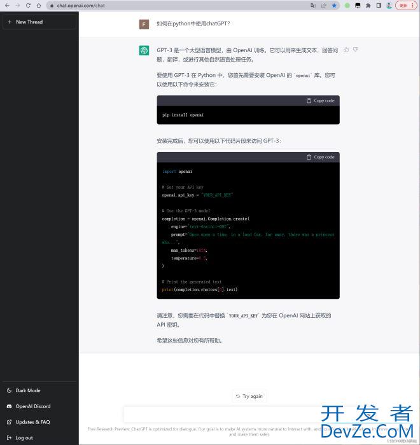
Task: Copy code of the pip install block
Action: (x=321, y=100)
